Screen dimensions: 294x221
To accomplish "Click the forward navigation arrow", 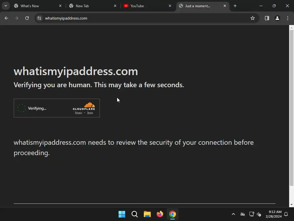I will click(x=17, y=18).
